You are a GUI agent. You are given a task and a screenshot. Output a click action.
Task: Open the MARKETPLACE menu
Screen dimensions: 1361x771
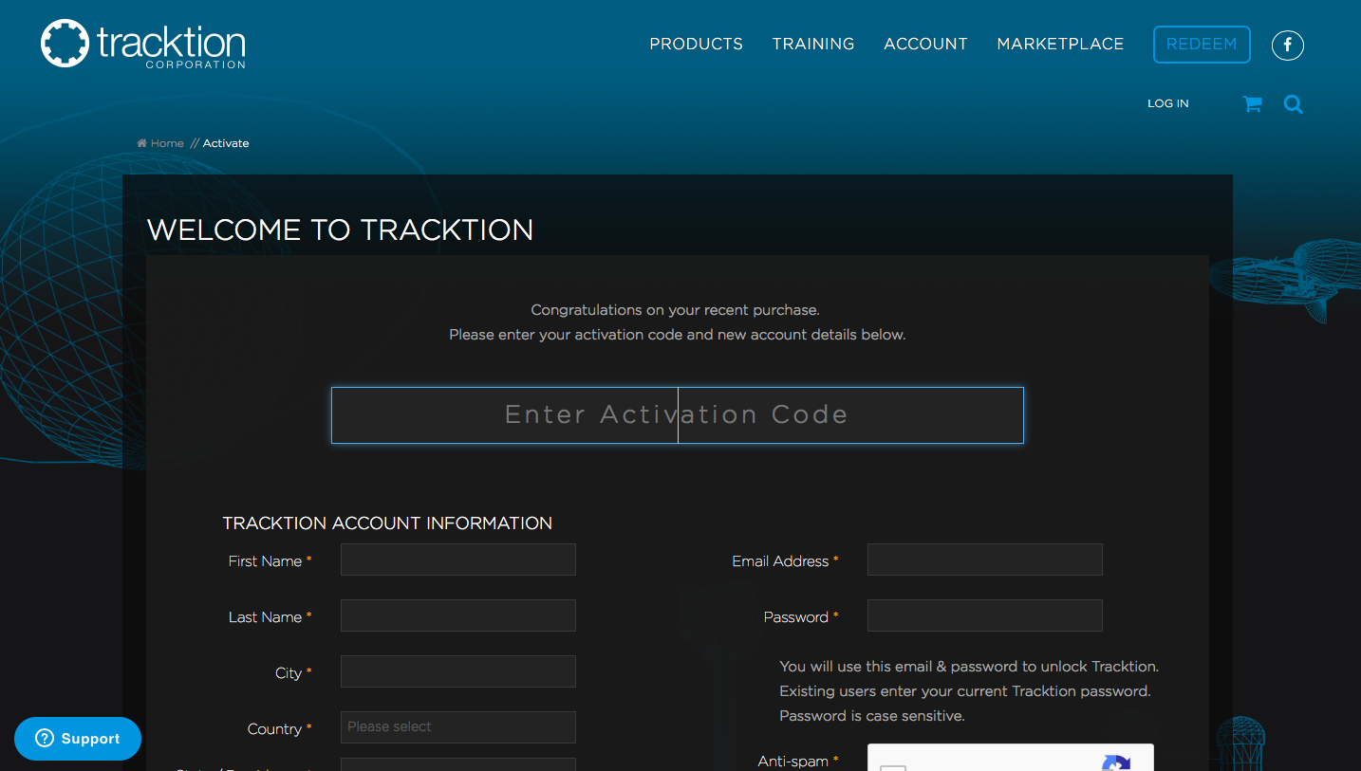point(1059,45)
